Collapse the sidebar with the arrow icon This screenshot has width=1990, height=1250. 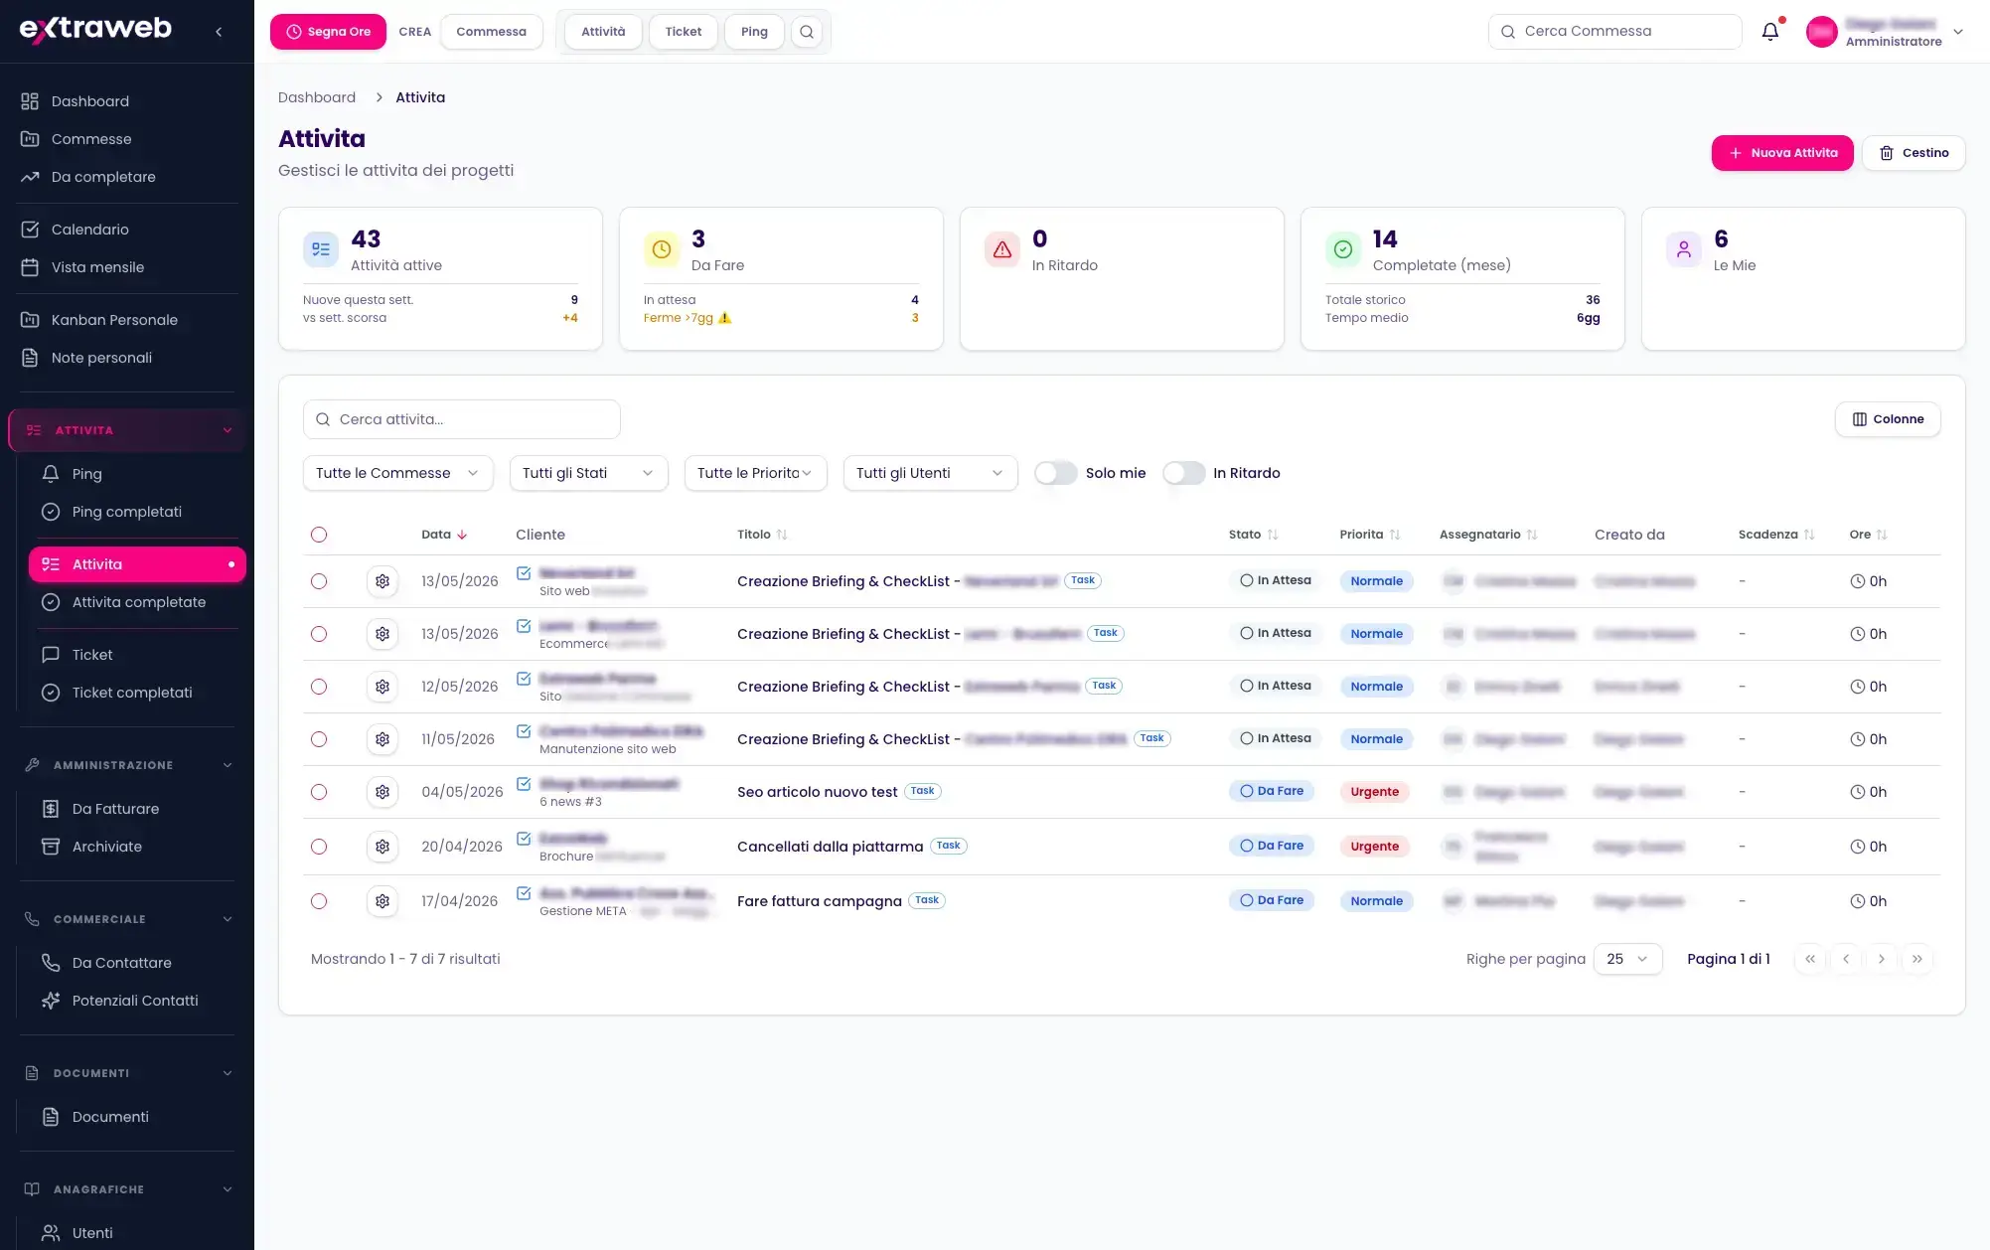tap(219, 32)
